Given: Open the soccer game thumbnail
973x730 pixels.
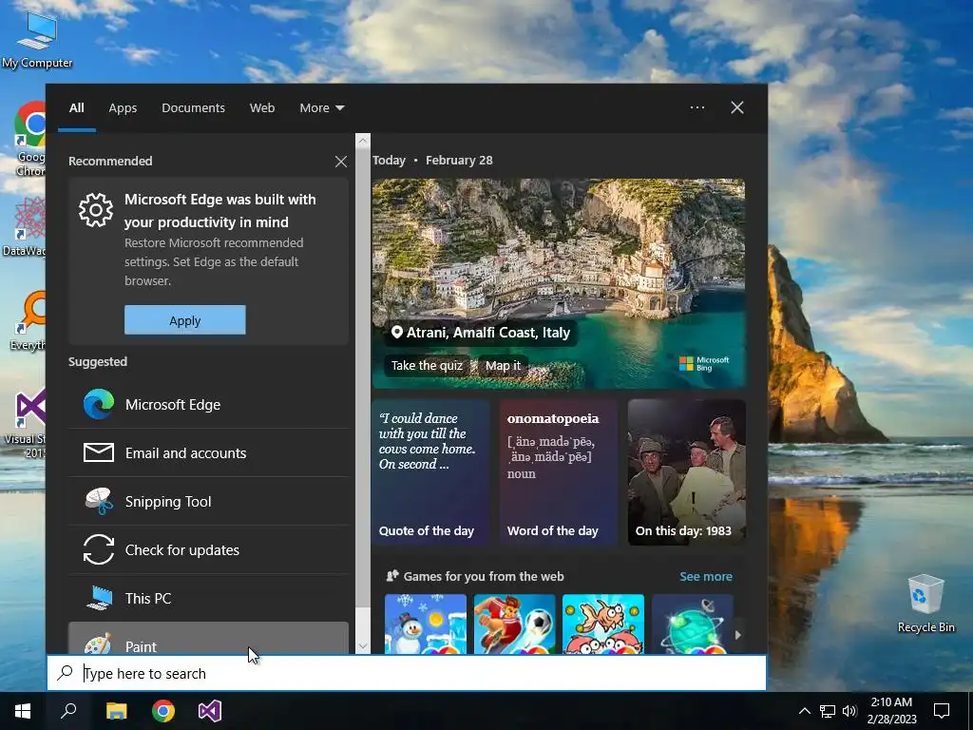Looking at the screenshot, I should click(x=514, y=624).
